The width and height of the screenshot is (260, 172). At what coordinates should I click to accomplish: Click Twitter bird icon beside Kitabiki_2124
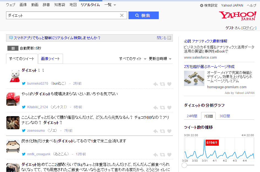[24, 107]
